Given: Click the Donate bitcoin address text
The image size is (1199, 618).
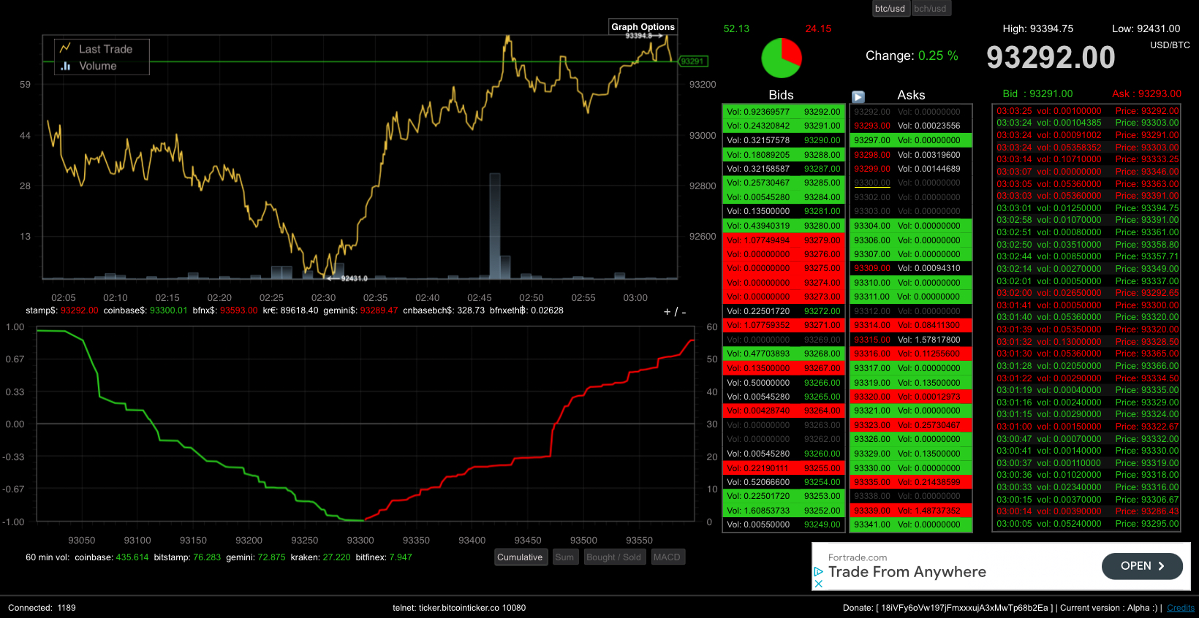Looking at the screenshot, I should point(948,608).
